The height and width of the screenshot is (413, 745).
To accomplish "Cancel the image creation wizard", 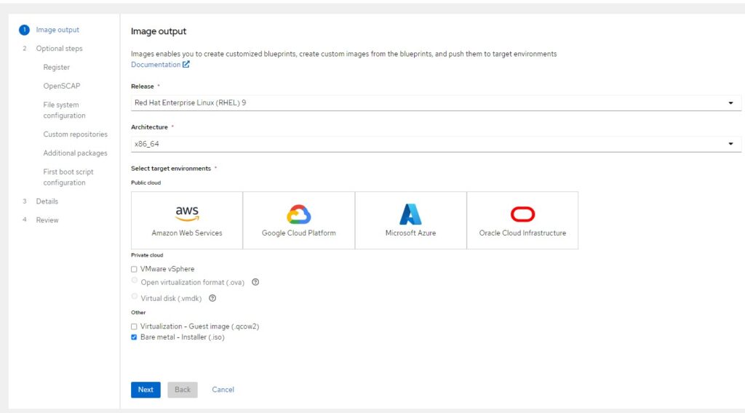I will 223,390.
